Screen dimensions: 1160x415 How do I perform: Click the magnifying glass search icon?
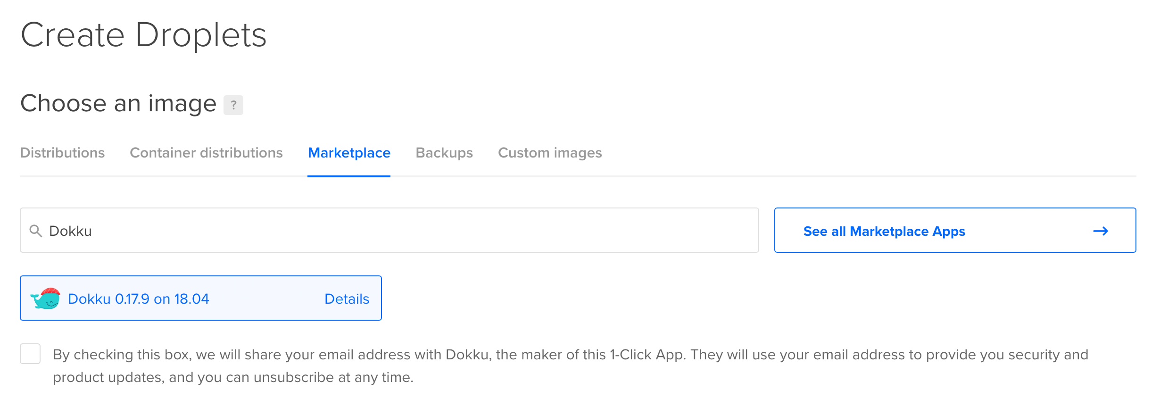[36, 231]
